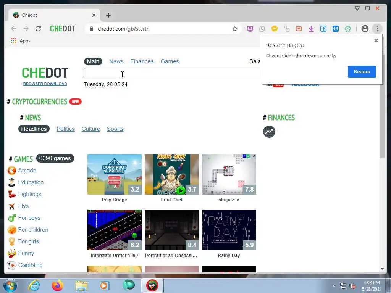Open the Fightings games category
391x293 pixels.
pos(30,194)
